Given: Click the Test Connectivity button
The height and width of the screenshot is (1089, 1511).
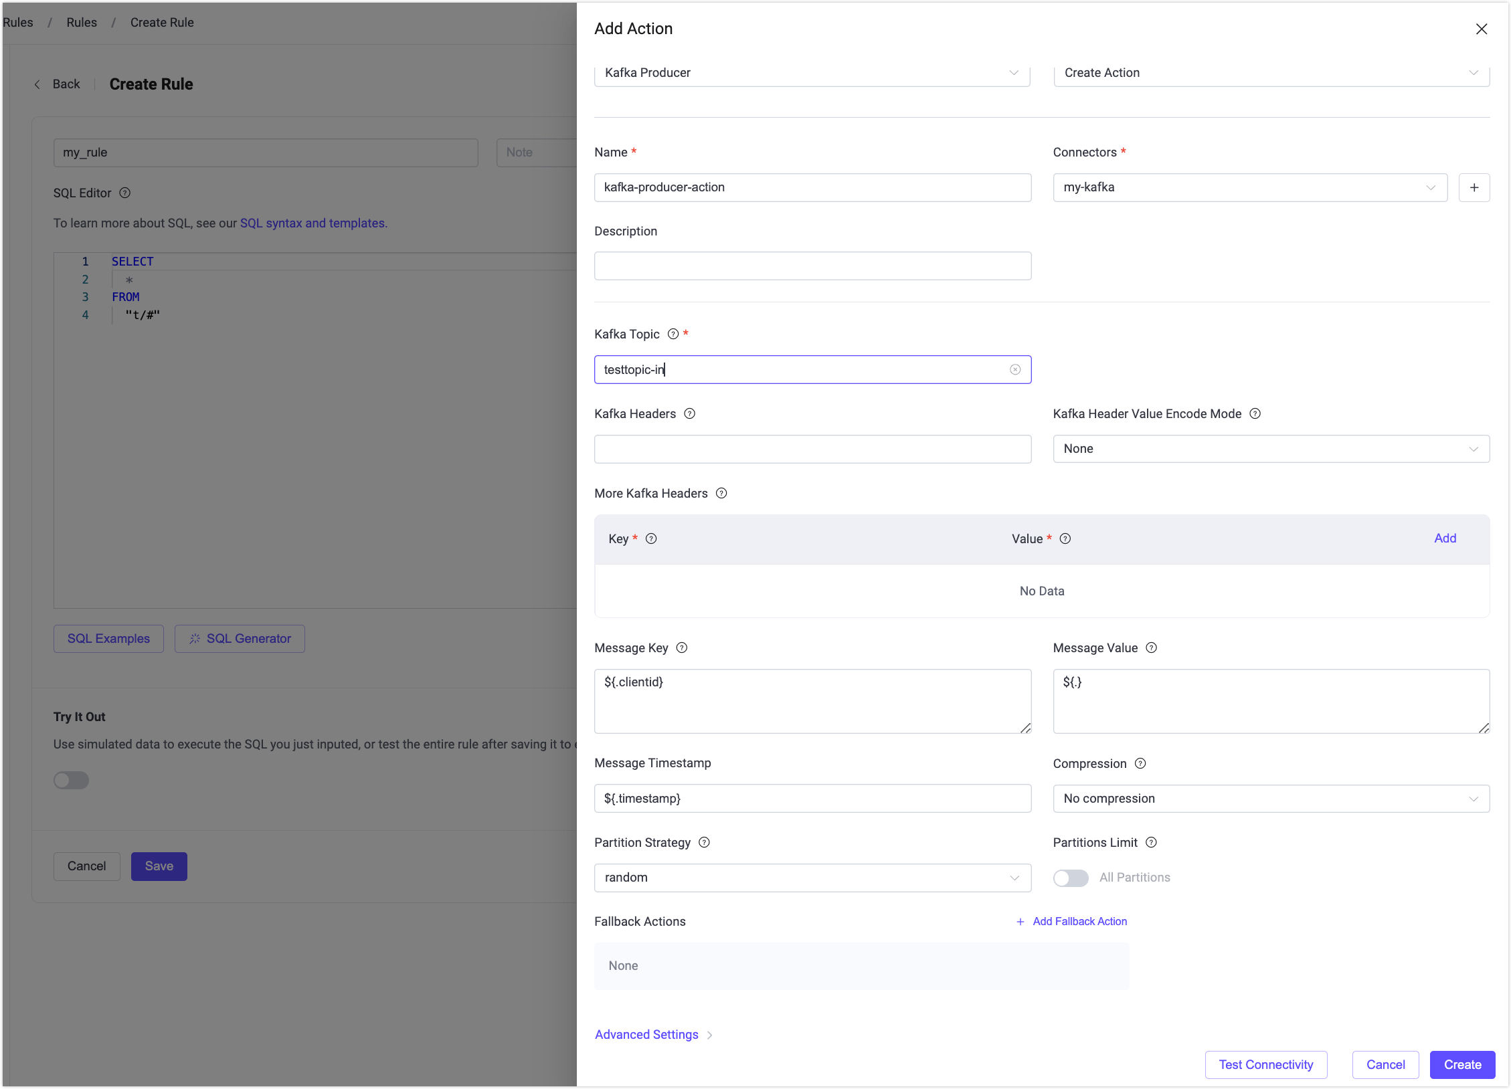Looking at the screenshot, I should pos(1265,1065).
